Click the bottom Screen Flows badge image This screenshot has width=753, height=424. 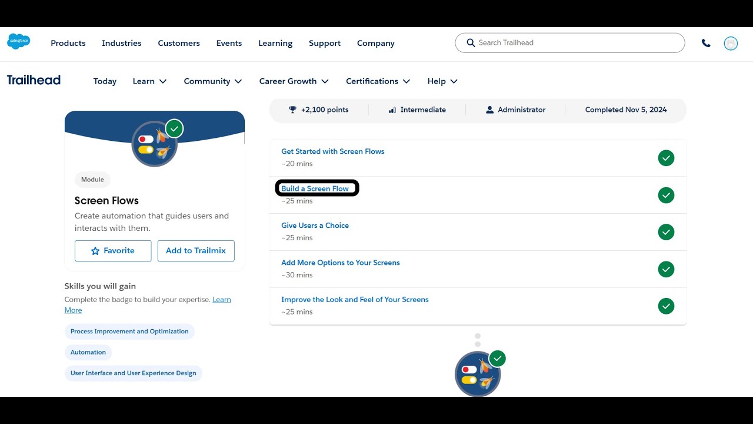click(478, 374)
